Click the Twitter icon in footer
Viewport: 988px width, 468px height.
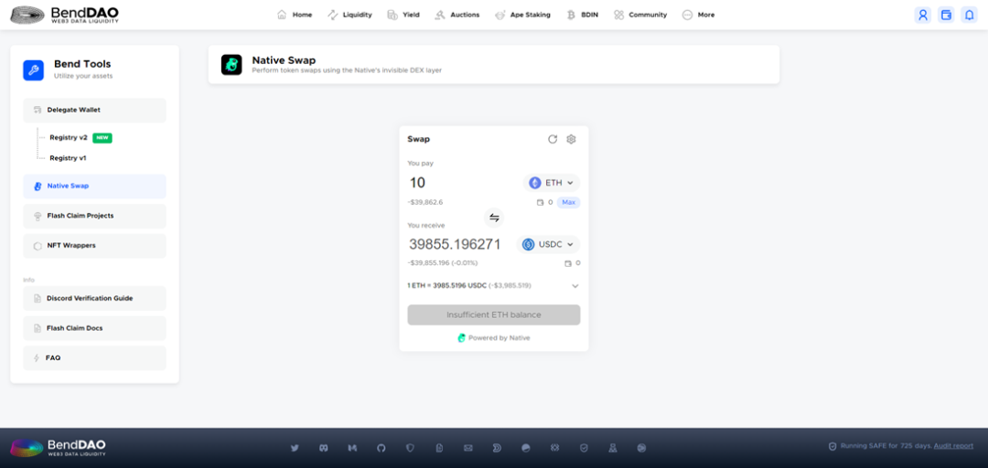(x=295, y=448)
